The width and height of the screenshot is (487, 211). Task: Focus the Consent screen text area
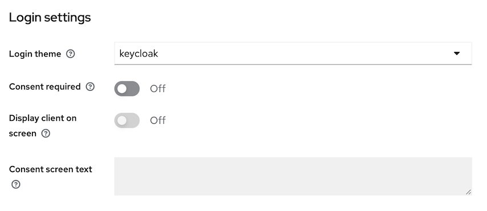coord(293,176)
